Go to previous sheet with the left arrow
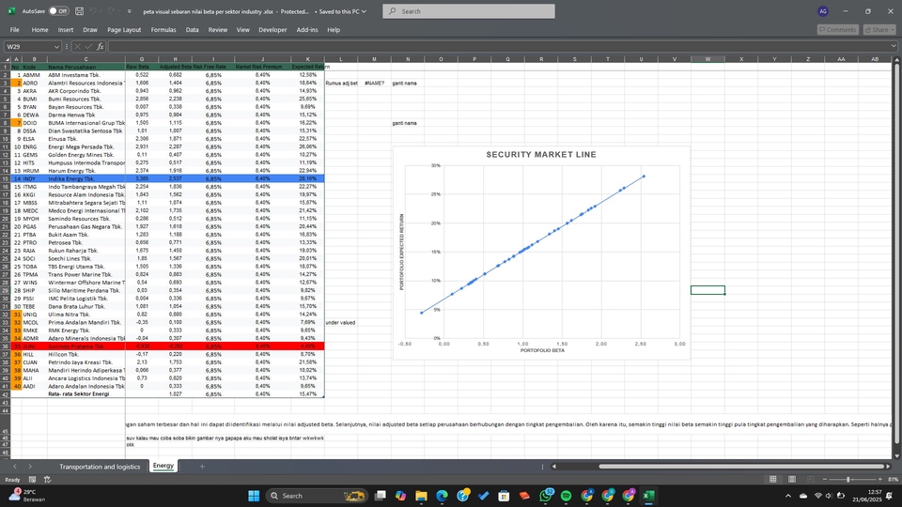Screen dimensions: 902x507 (x=15, y=467)
